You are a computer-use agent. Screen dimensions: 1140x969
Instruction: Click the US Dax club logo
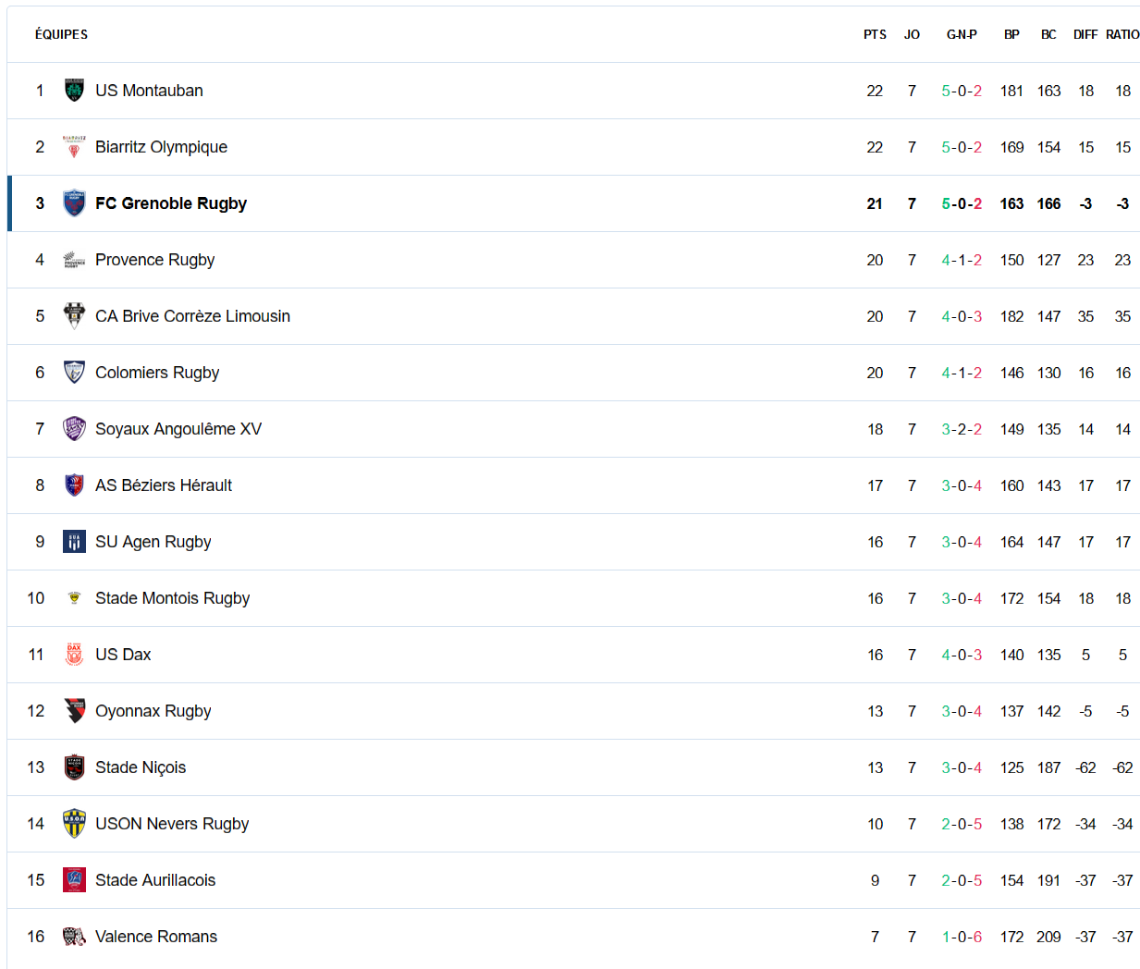pyautogui.click(x=74, y=655)
